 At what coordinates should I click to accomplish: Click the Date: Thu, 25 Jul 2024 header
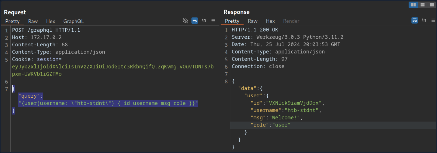(286, 44)
